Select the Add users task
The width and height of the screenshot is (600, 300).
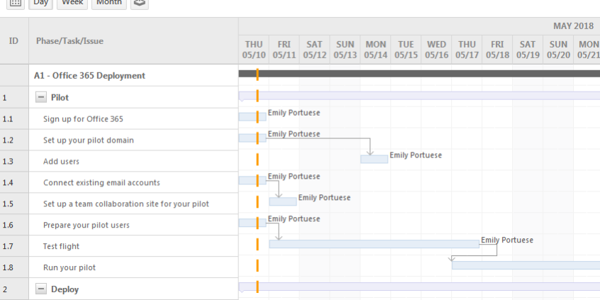[61, 161]
